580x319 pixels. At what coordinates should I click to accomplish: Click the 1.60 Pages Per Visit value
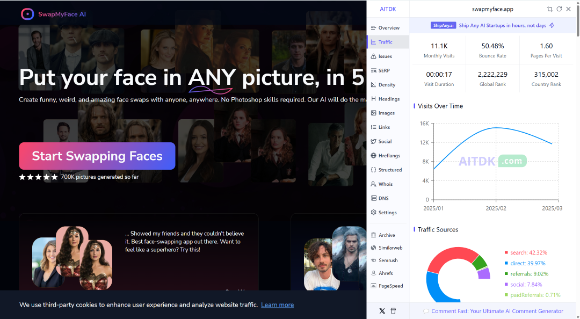pyautogui.click(x=546, y=46)
